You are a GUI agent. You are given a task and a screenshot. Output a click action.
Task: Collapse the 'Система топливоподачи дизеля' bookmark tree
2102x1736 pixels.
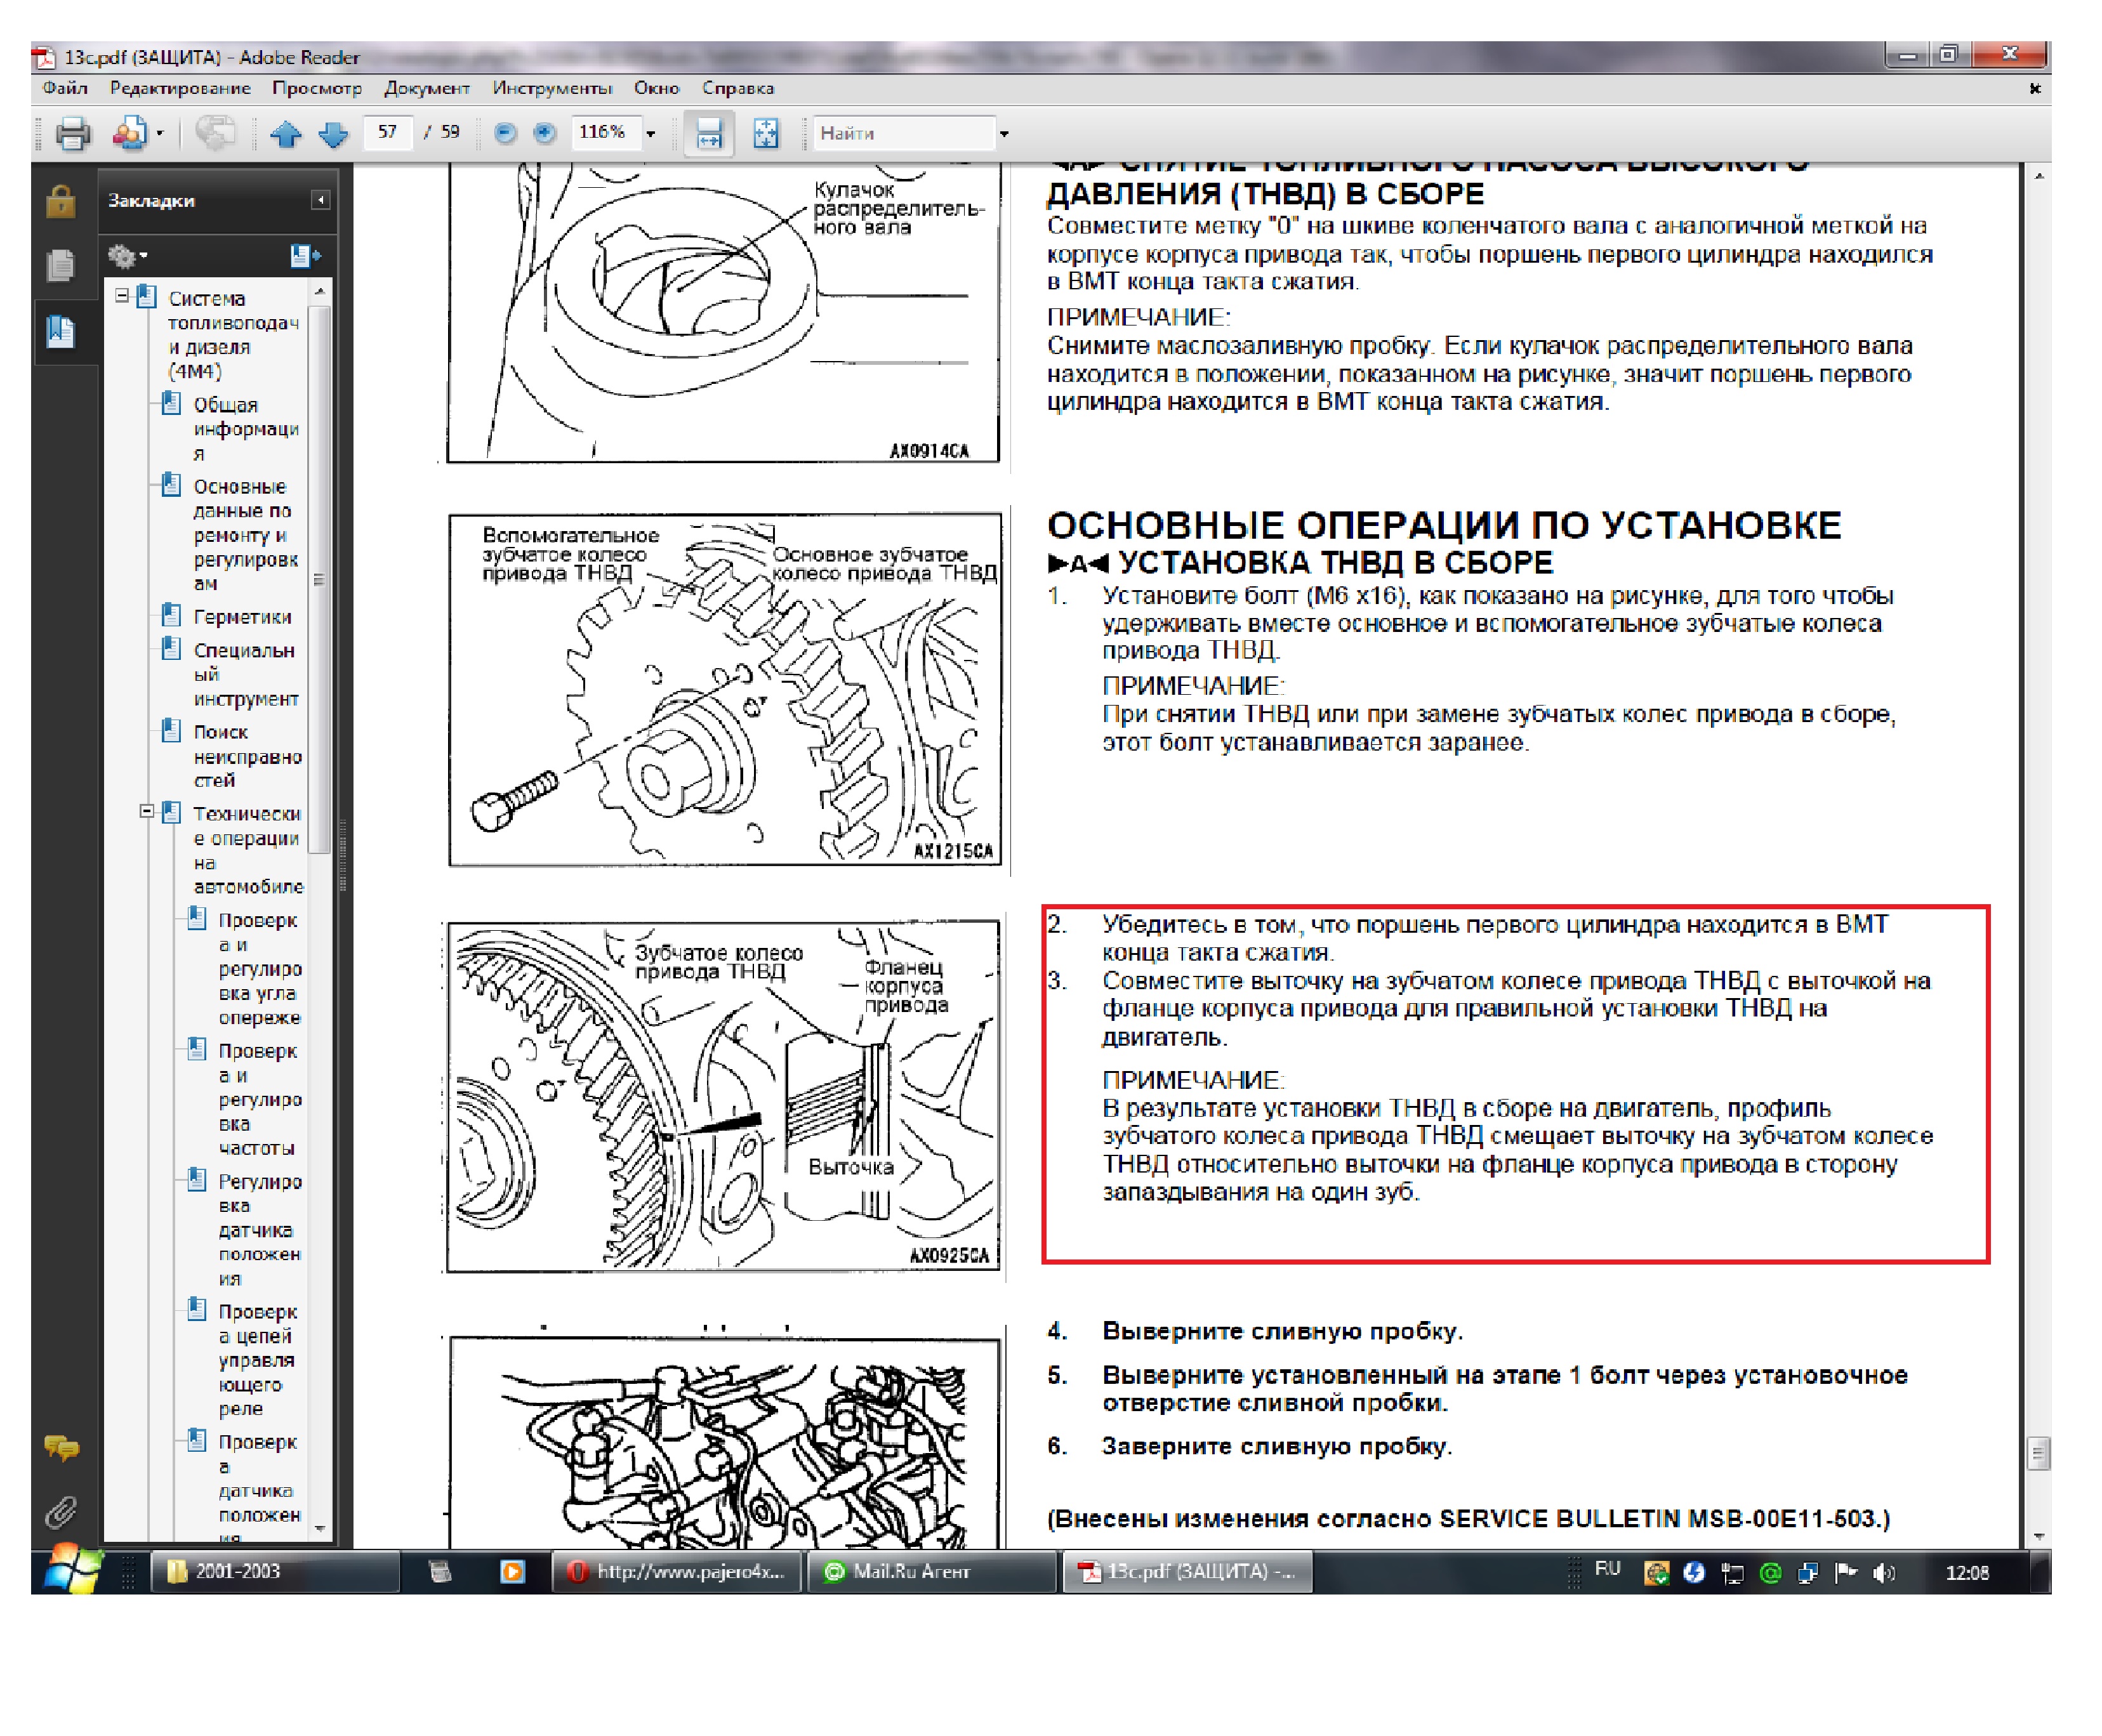click(x=122, y=296)
